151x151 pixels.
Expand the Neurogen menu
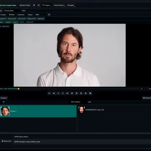point(71,5)
